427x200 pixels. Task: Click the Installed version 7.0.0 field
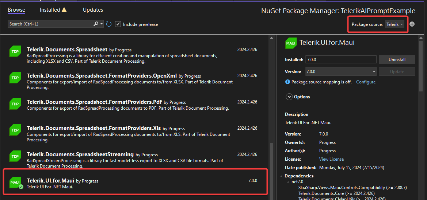point(341,59)
